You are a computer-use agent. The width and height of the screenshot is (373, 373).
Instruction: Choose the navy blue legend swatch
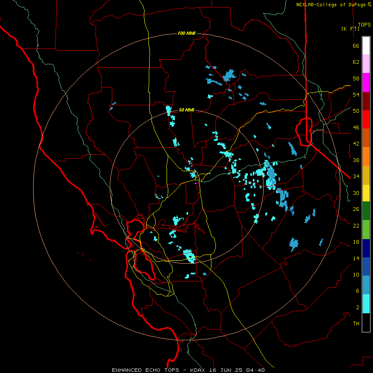click(x=366, y=248)
